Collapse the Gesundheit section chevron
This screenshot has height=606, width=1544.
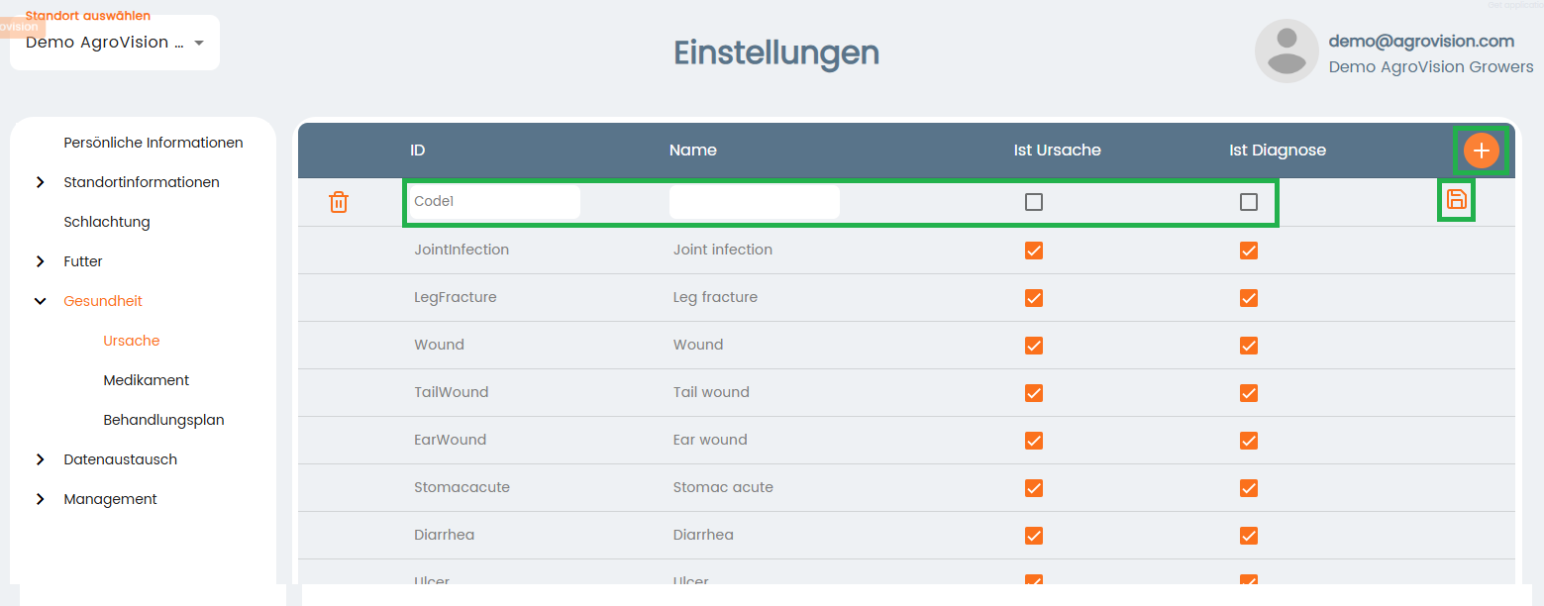click(x=40, y=301)
